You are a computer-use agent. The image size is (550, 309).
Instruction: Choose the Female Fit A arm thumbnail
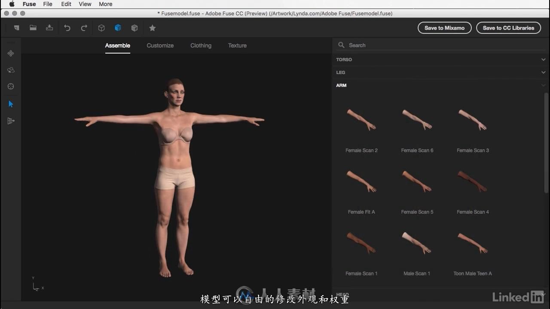(x=361, y=181)
